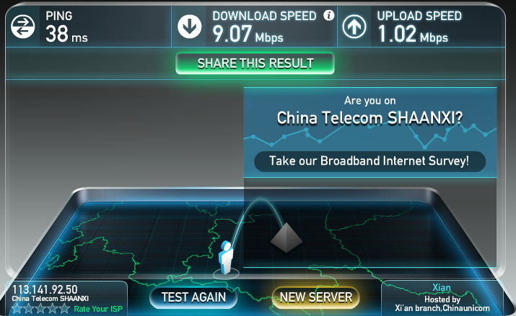Choose a new server

click(x=316, y=297)
